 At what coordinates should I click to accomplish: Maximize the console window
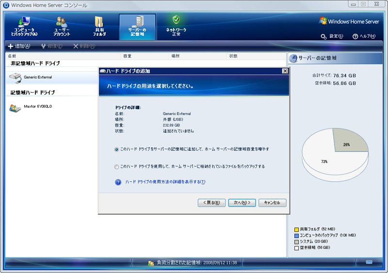pos(363,4)
